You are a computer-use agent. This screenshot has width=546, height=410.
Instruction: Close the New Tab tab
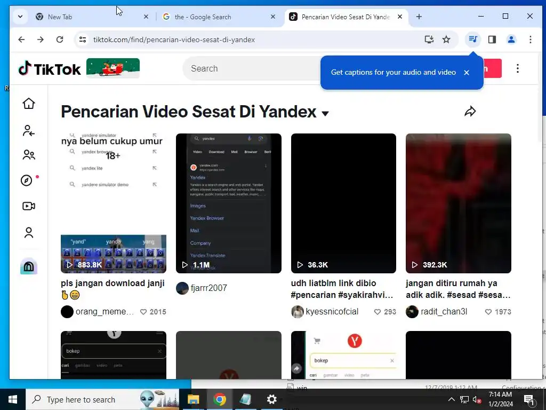[146, 17]
